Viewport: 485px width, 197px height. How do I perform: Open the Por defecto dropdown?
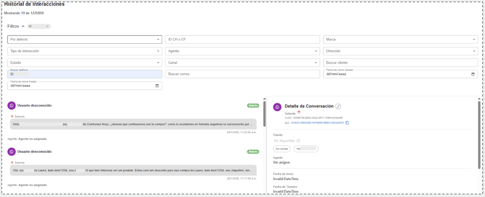(x=85, y=40)
